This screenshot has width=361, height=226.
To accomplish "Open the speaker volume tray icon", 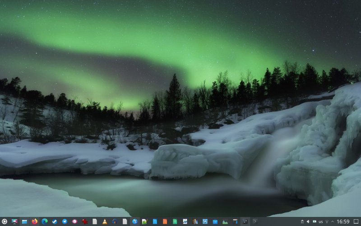I will pyautogui.click(x=308, y=221).
